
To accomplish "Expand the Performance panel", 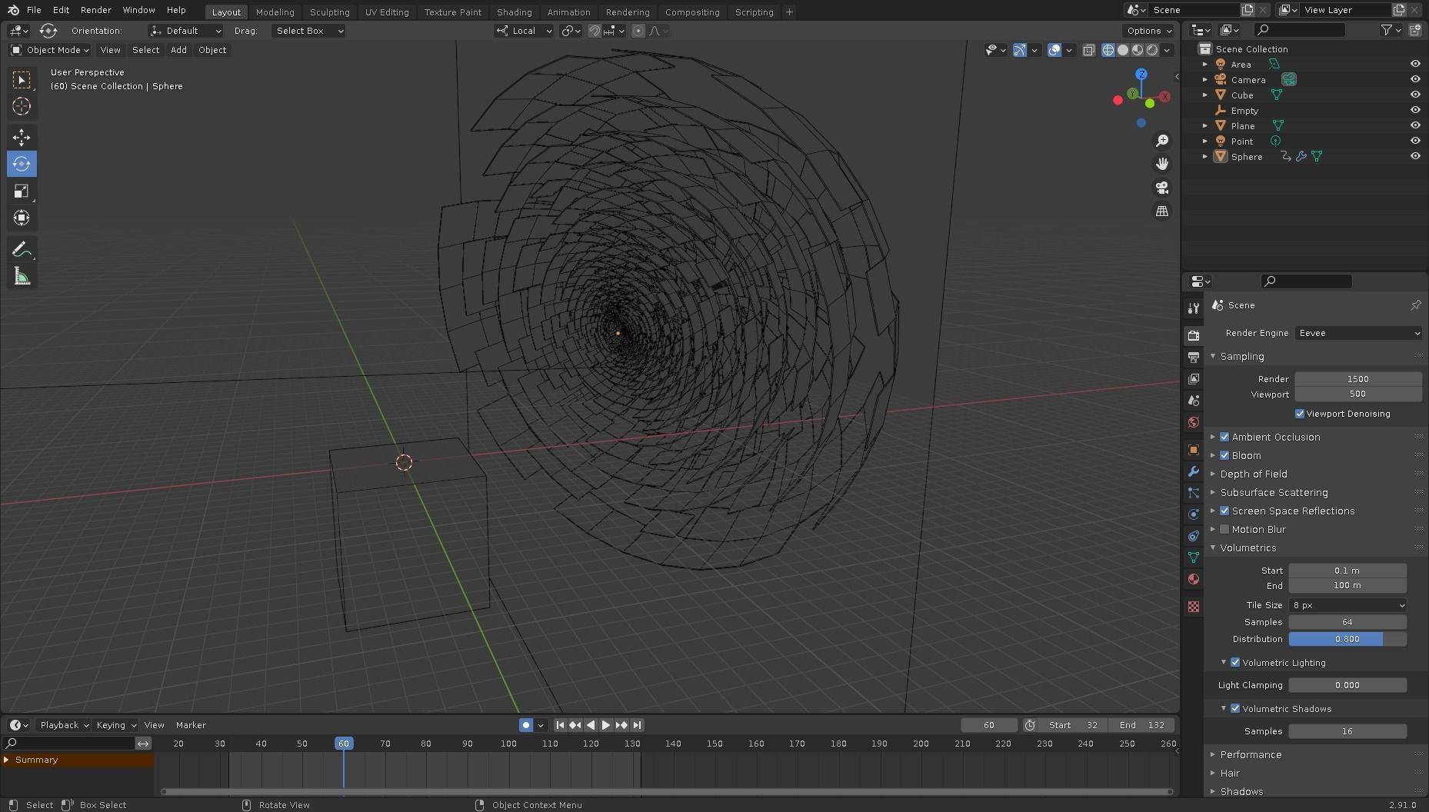I will click(1251, 754).
